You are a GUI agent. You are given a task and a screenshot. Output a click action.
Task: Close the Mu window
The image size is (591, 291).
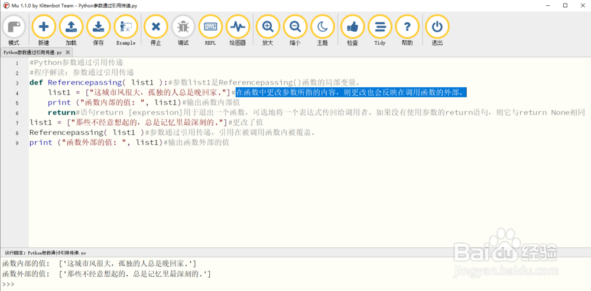tap(582, 5)
